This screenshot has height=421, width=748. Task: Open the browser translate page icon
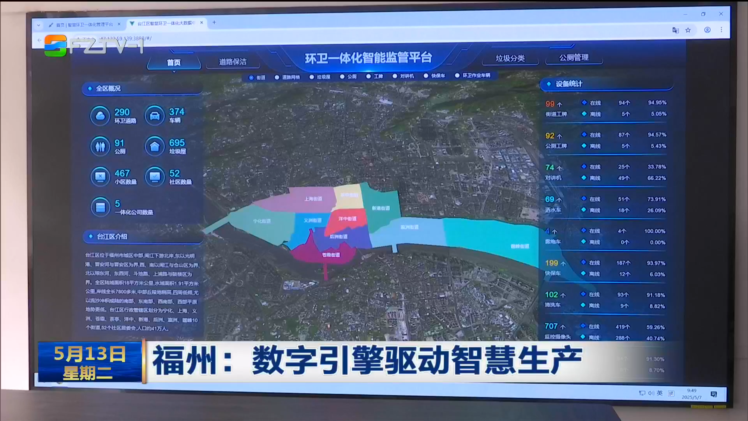tap(675, 30)
